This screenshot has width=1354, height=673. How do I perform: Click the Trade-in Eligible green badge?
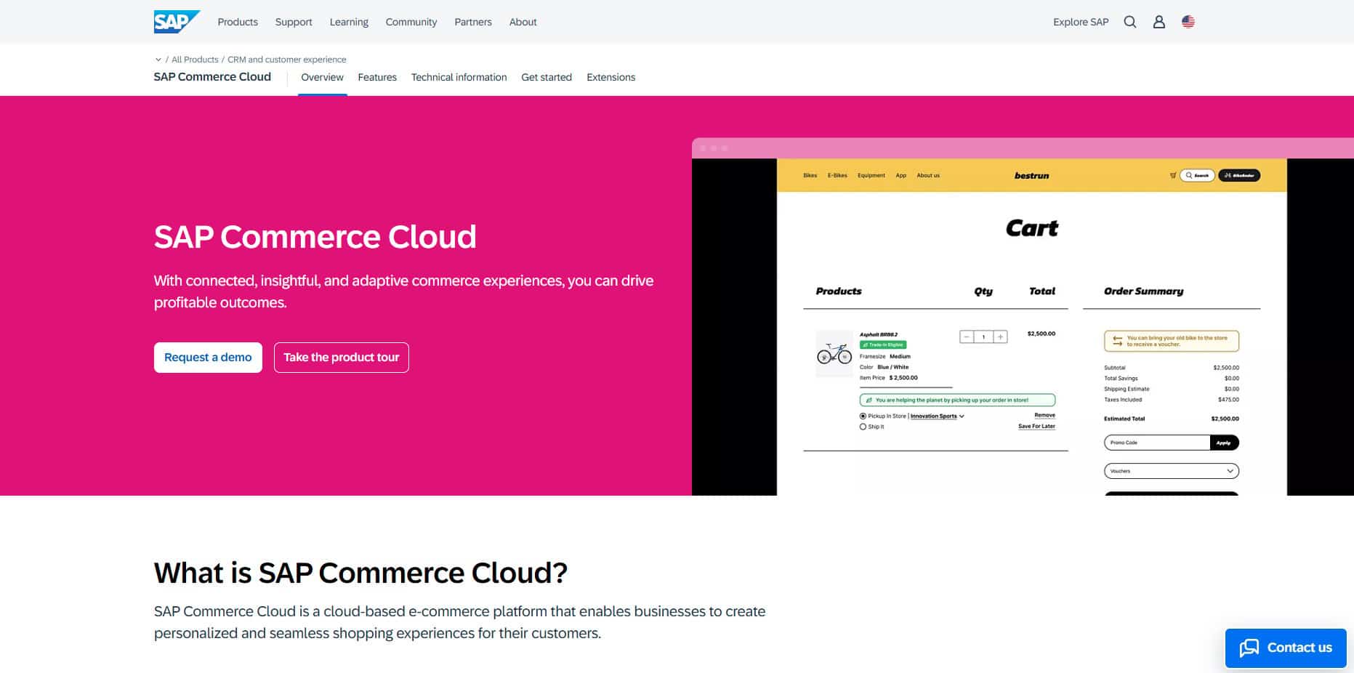coord(883,344)
